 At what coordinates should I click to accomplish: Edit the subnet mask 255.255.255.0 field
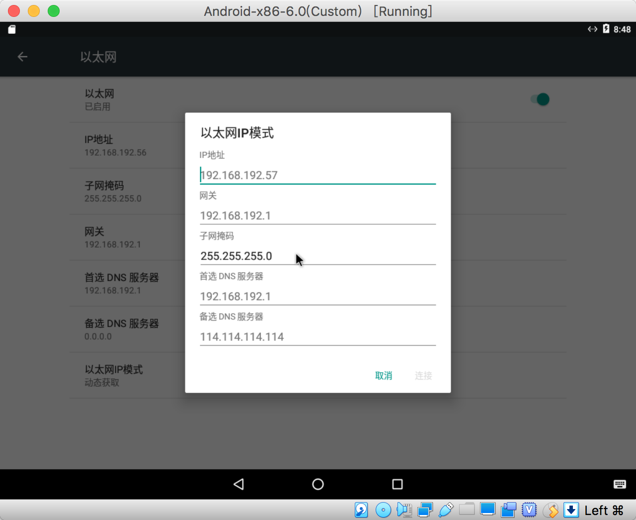pyautogui.click(x=318, y=256)
